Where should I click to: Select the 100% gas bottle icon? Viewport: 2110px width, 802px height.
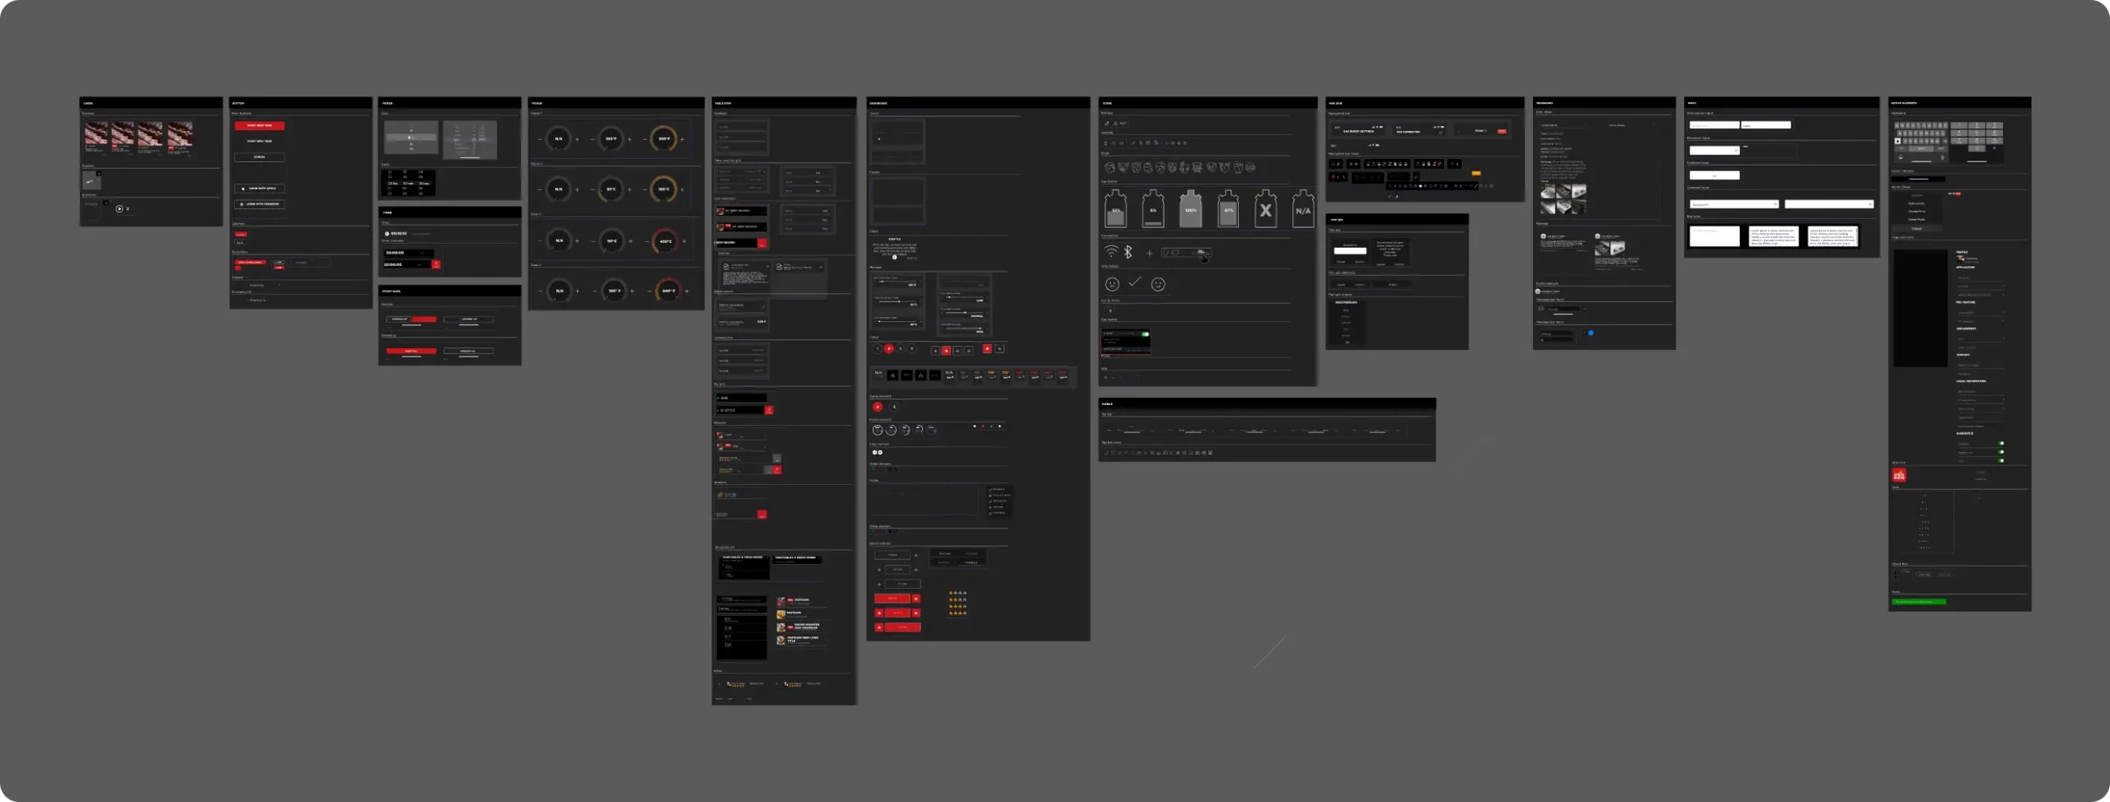click(1189, 210)
